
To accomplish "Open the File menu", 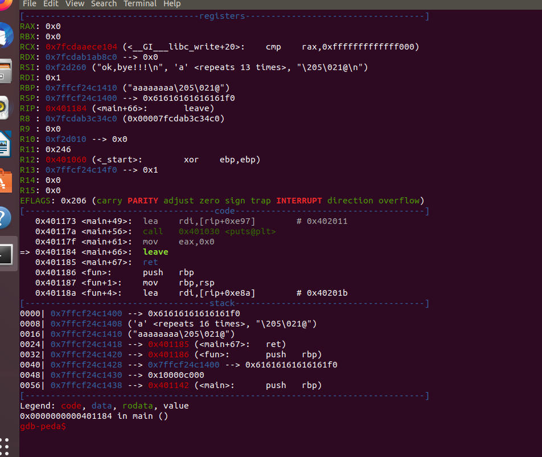I will pos(30,4).
